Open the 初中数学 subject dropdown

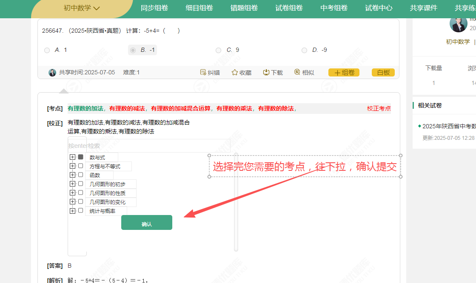(82, 8)
